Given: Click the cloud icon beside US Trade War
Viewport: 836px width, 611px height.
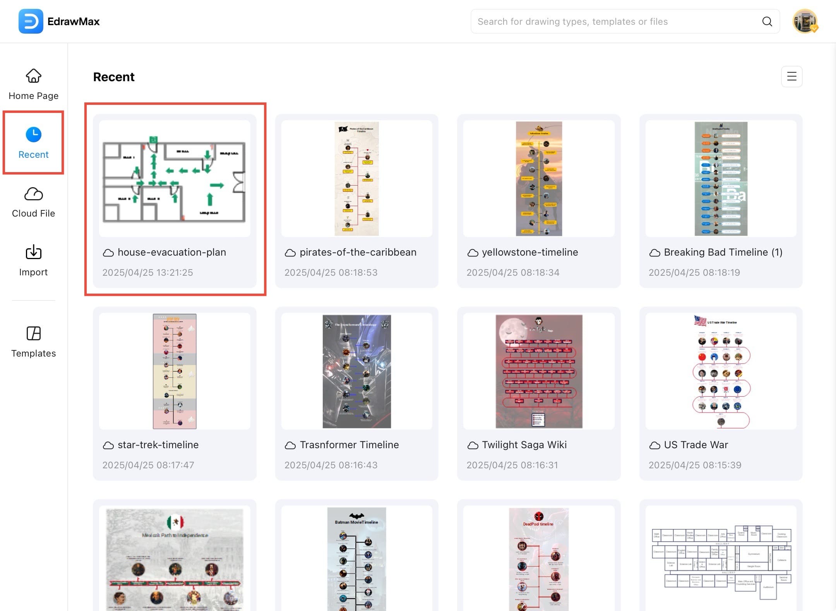Looking at the screenshot, I should [654, 445].
